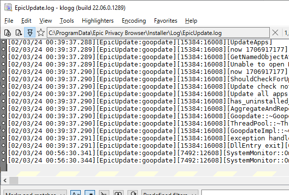Viewport: 289px width, 195px height.
Task: Mark the 'exception handl' line circle
Action: (x=3, y=138)
